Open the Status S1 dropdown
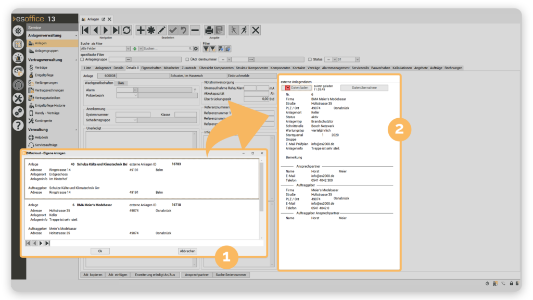Screen dimensions: 533x300 click(357, 59)
